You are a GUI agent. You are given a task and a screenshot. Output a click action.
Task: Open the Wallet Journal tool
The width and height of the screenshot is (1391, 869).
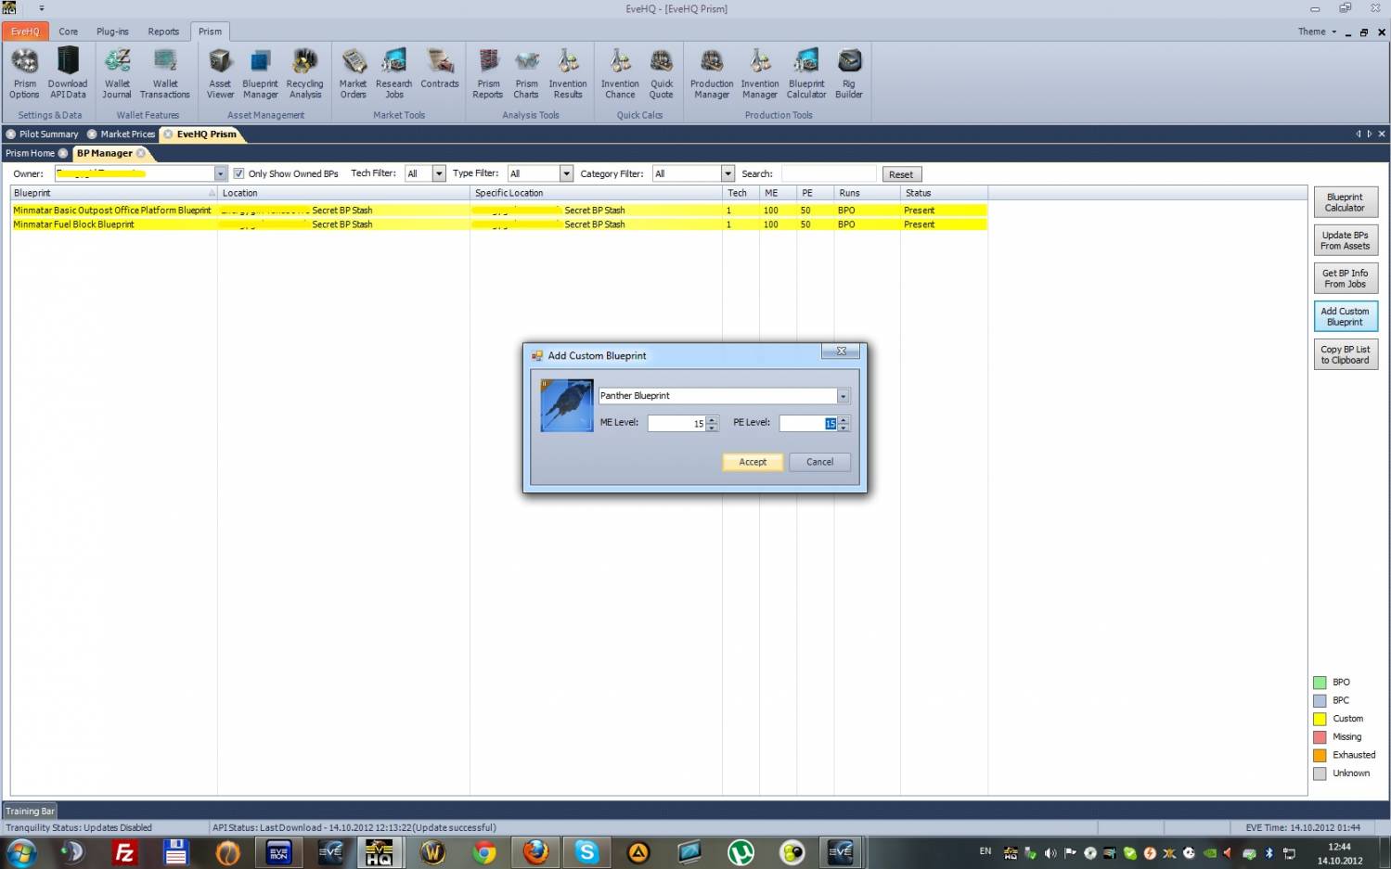(x=117, y=73)
